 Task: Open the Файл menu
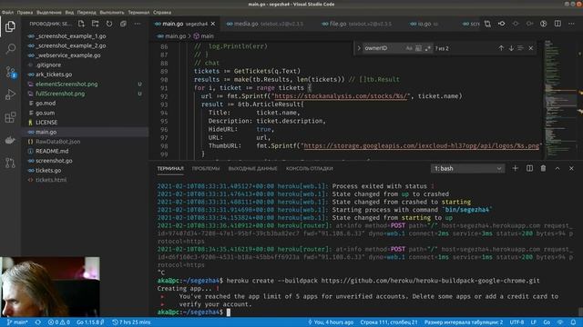[x=7, y=12]
